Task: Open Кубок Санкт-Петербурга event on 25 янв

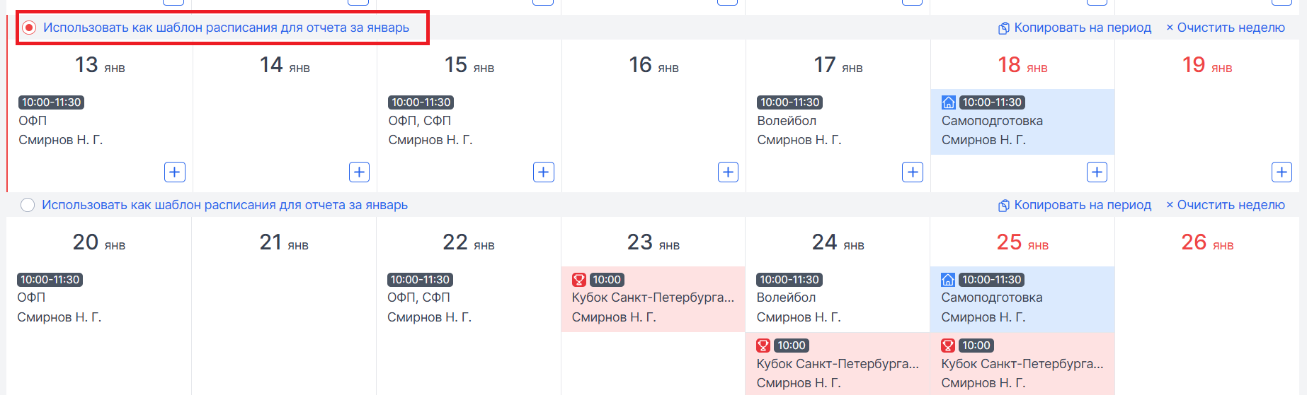Action: pyautogui.click(x=1022, y=364)
